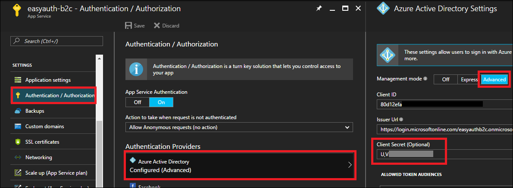Set Management mode to Express
Image resolution: width=513 pixels, height=188 pixels.
click(x=469, y=80)
